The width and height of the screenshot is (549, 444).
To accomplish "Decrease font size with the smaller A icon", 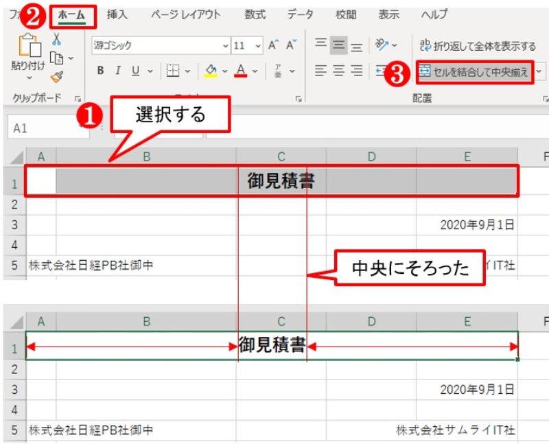I will point(291,45).
